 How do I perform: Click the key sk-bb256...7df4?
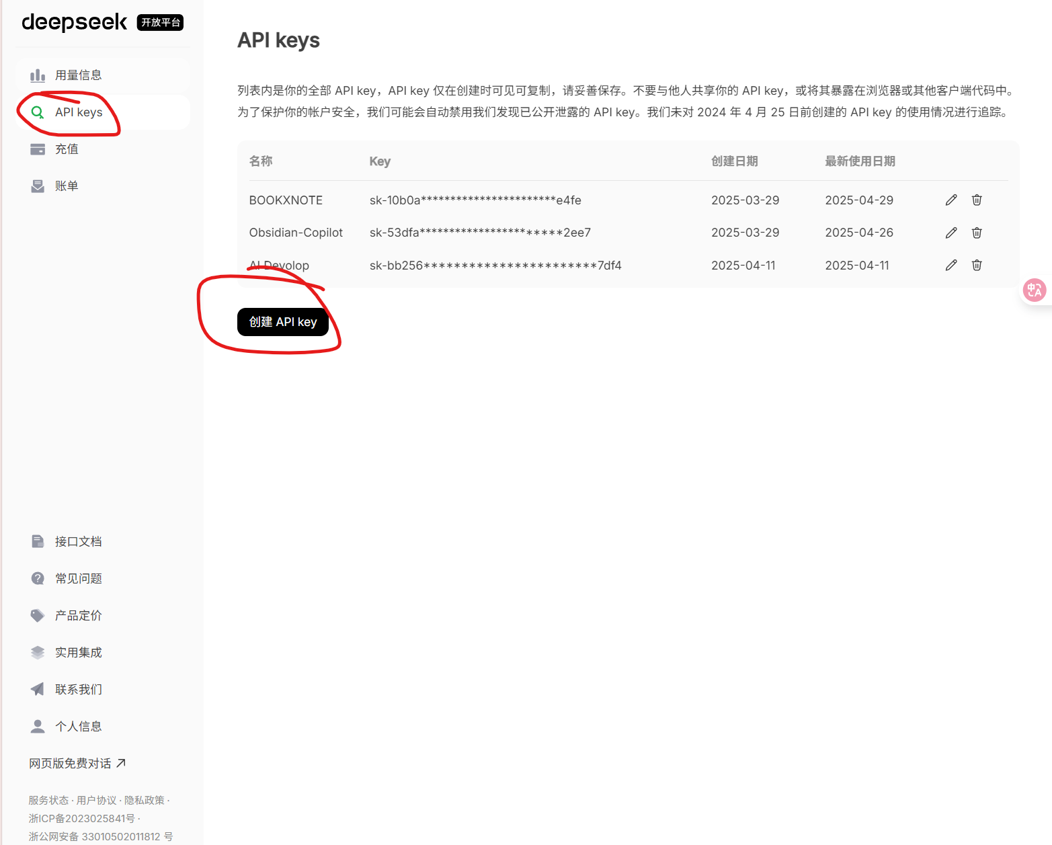[x=495, y=266]
